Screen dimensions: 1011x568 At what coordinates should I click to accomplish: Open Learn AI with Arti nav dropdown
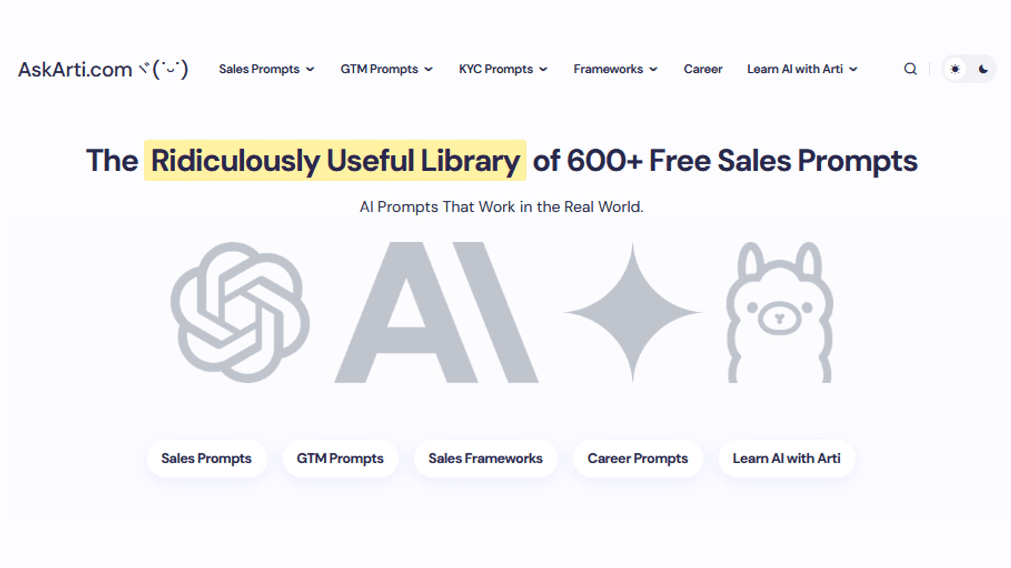tap(802, 69)
